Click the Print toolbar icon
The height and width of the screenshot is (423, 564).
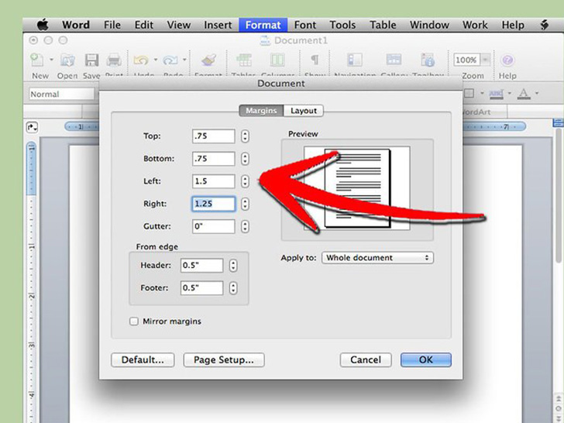coord(114,60)
